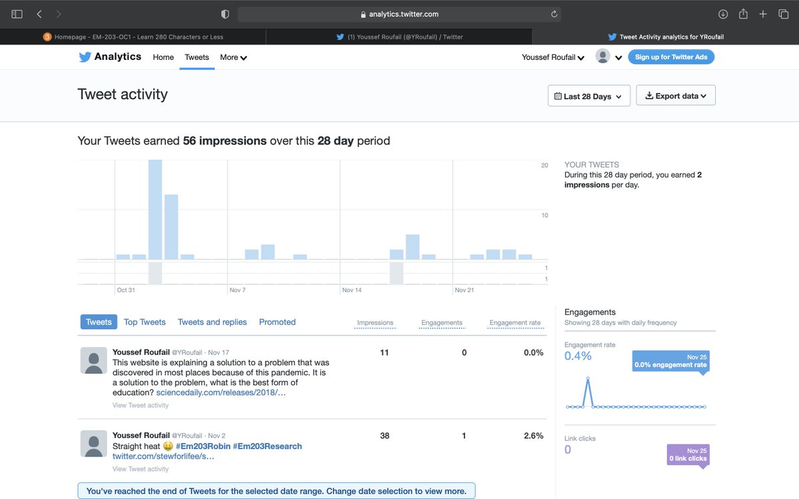799x499 pixels.
Task: Expand the More menu
Action: [234, 57]
